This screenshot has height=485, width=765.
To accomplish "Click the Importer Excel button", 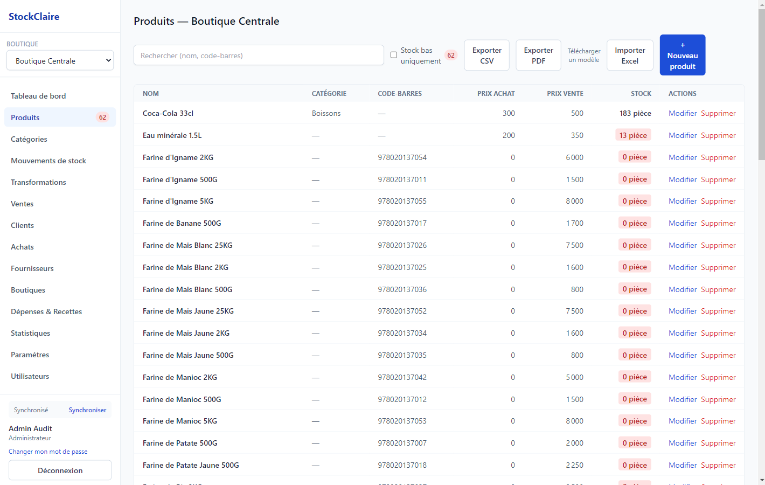I will pyautogui.click(x=630, y=55).
